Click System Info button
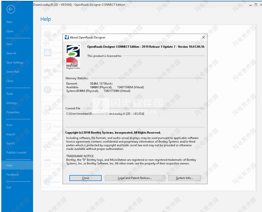The image size is (262, 212). [184, 178]
